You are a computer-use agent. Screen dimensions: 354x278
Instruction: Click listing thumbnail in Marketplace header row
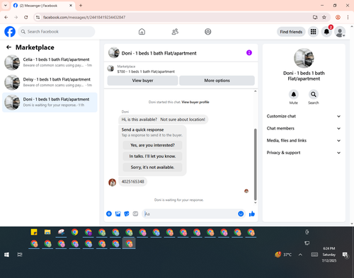(x=110, y=69)
